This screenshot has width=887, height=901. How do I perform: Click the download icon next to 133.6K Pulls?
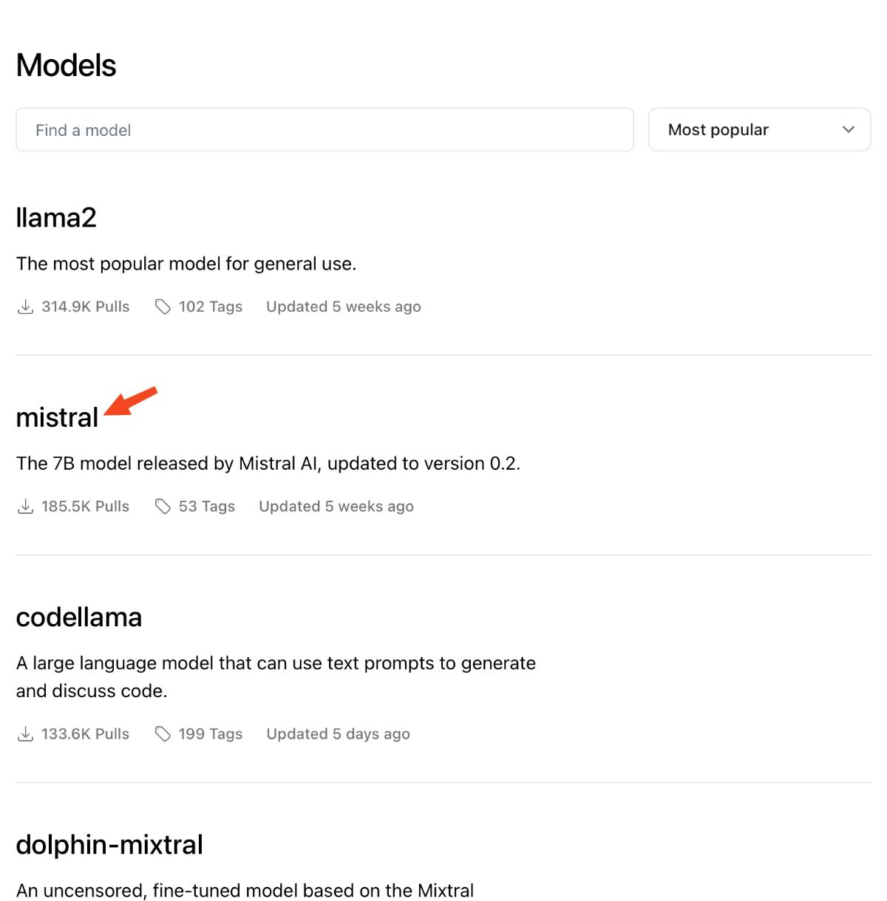25,733
